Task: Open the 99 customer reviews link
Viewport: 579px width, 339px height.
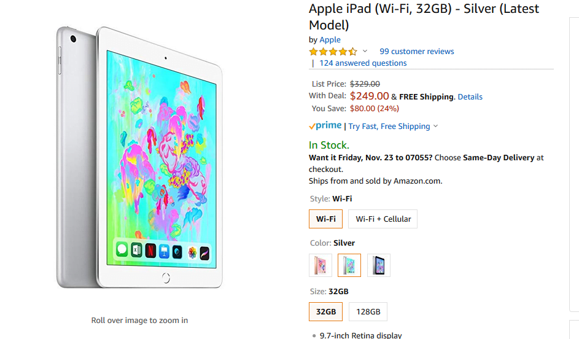Action: click(416, 52)
